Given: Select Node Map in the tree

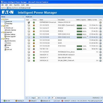Looking at the screenshot, I should pyautogui.click(x=9, y=24).
